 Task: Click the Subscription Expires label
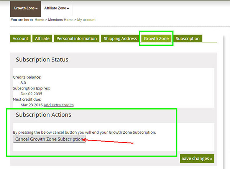(x=31, y=88)
